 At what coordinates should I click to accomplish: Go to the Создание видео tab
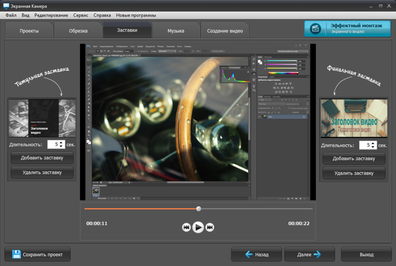(225, 31)
